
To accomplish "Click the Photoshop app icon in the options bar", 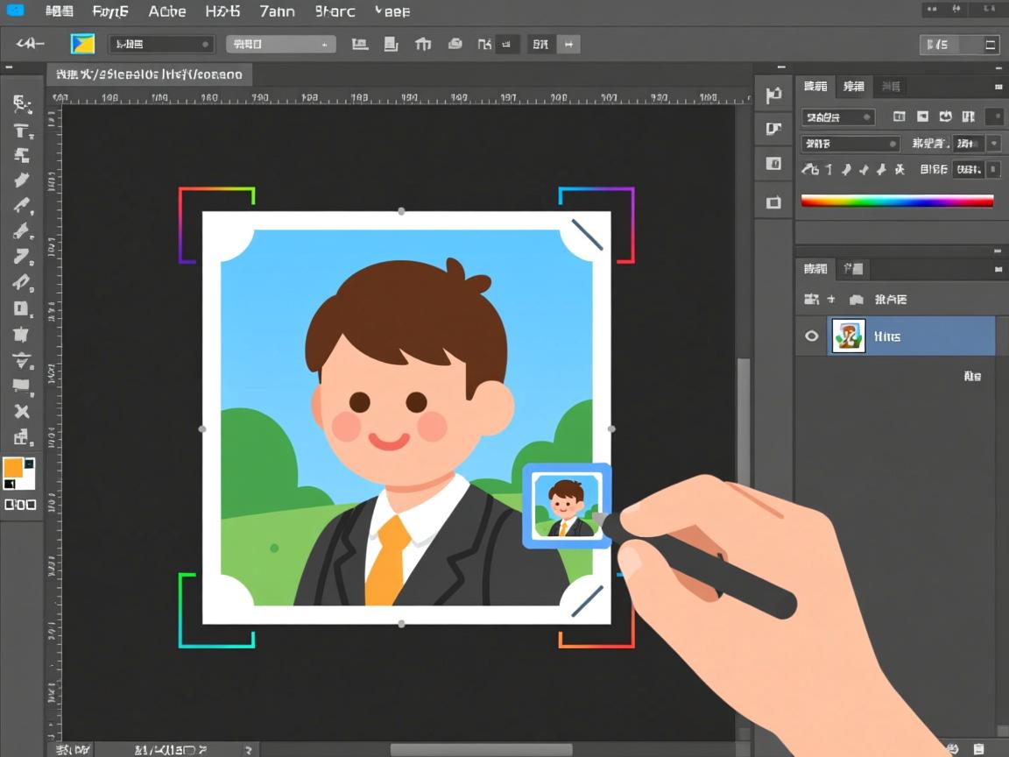I will (82, 43).
